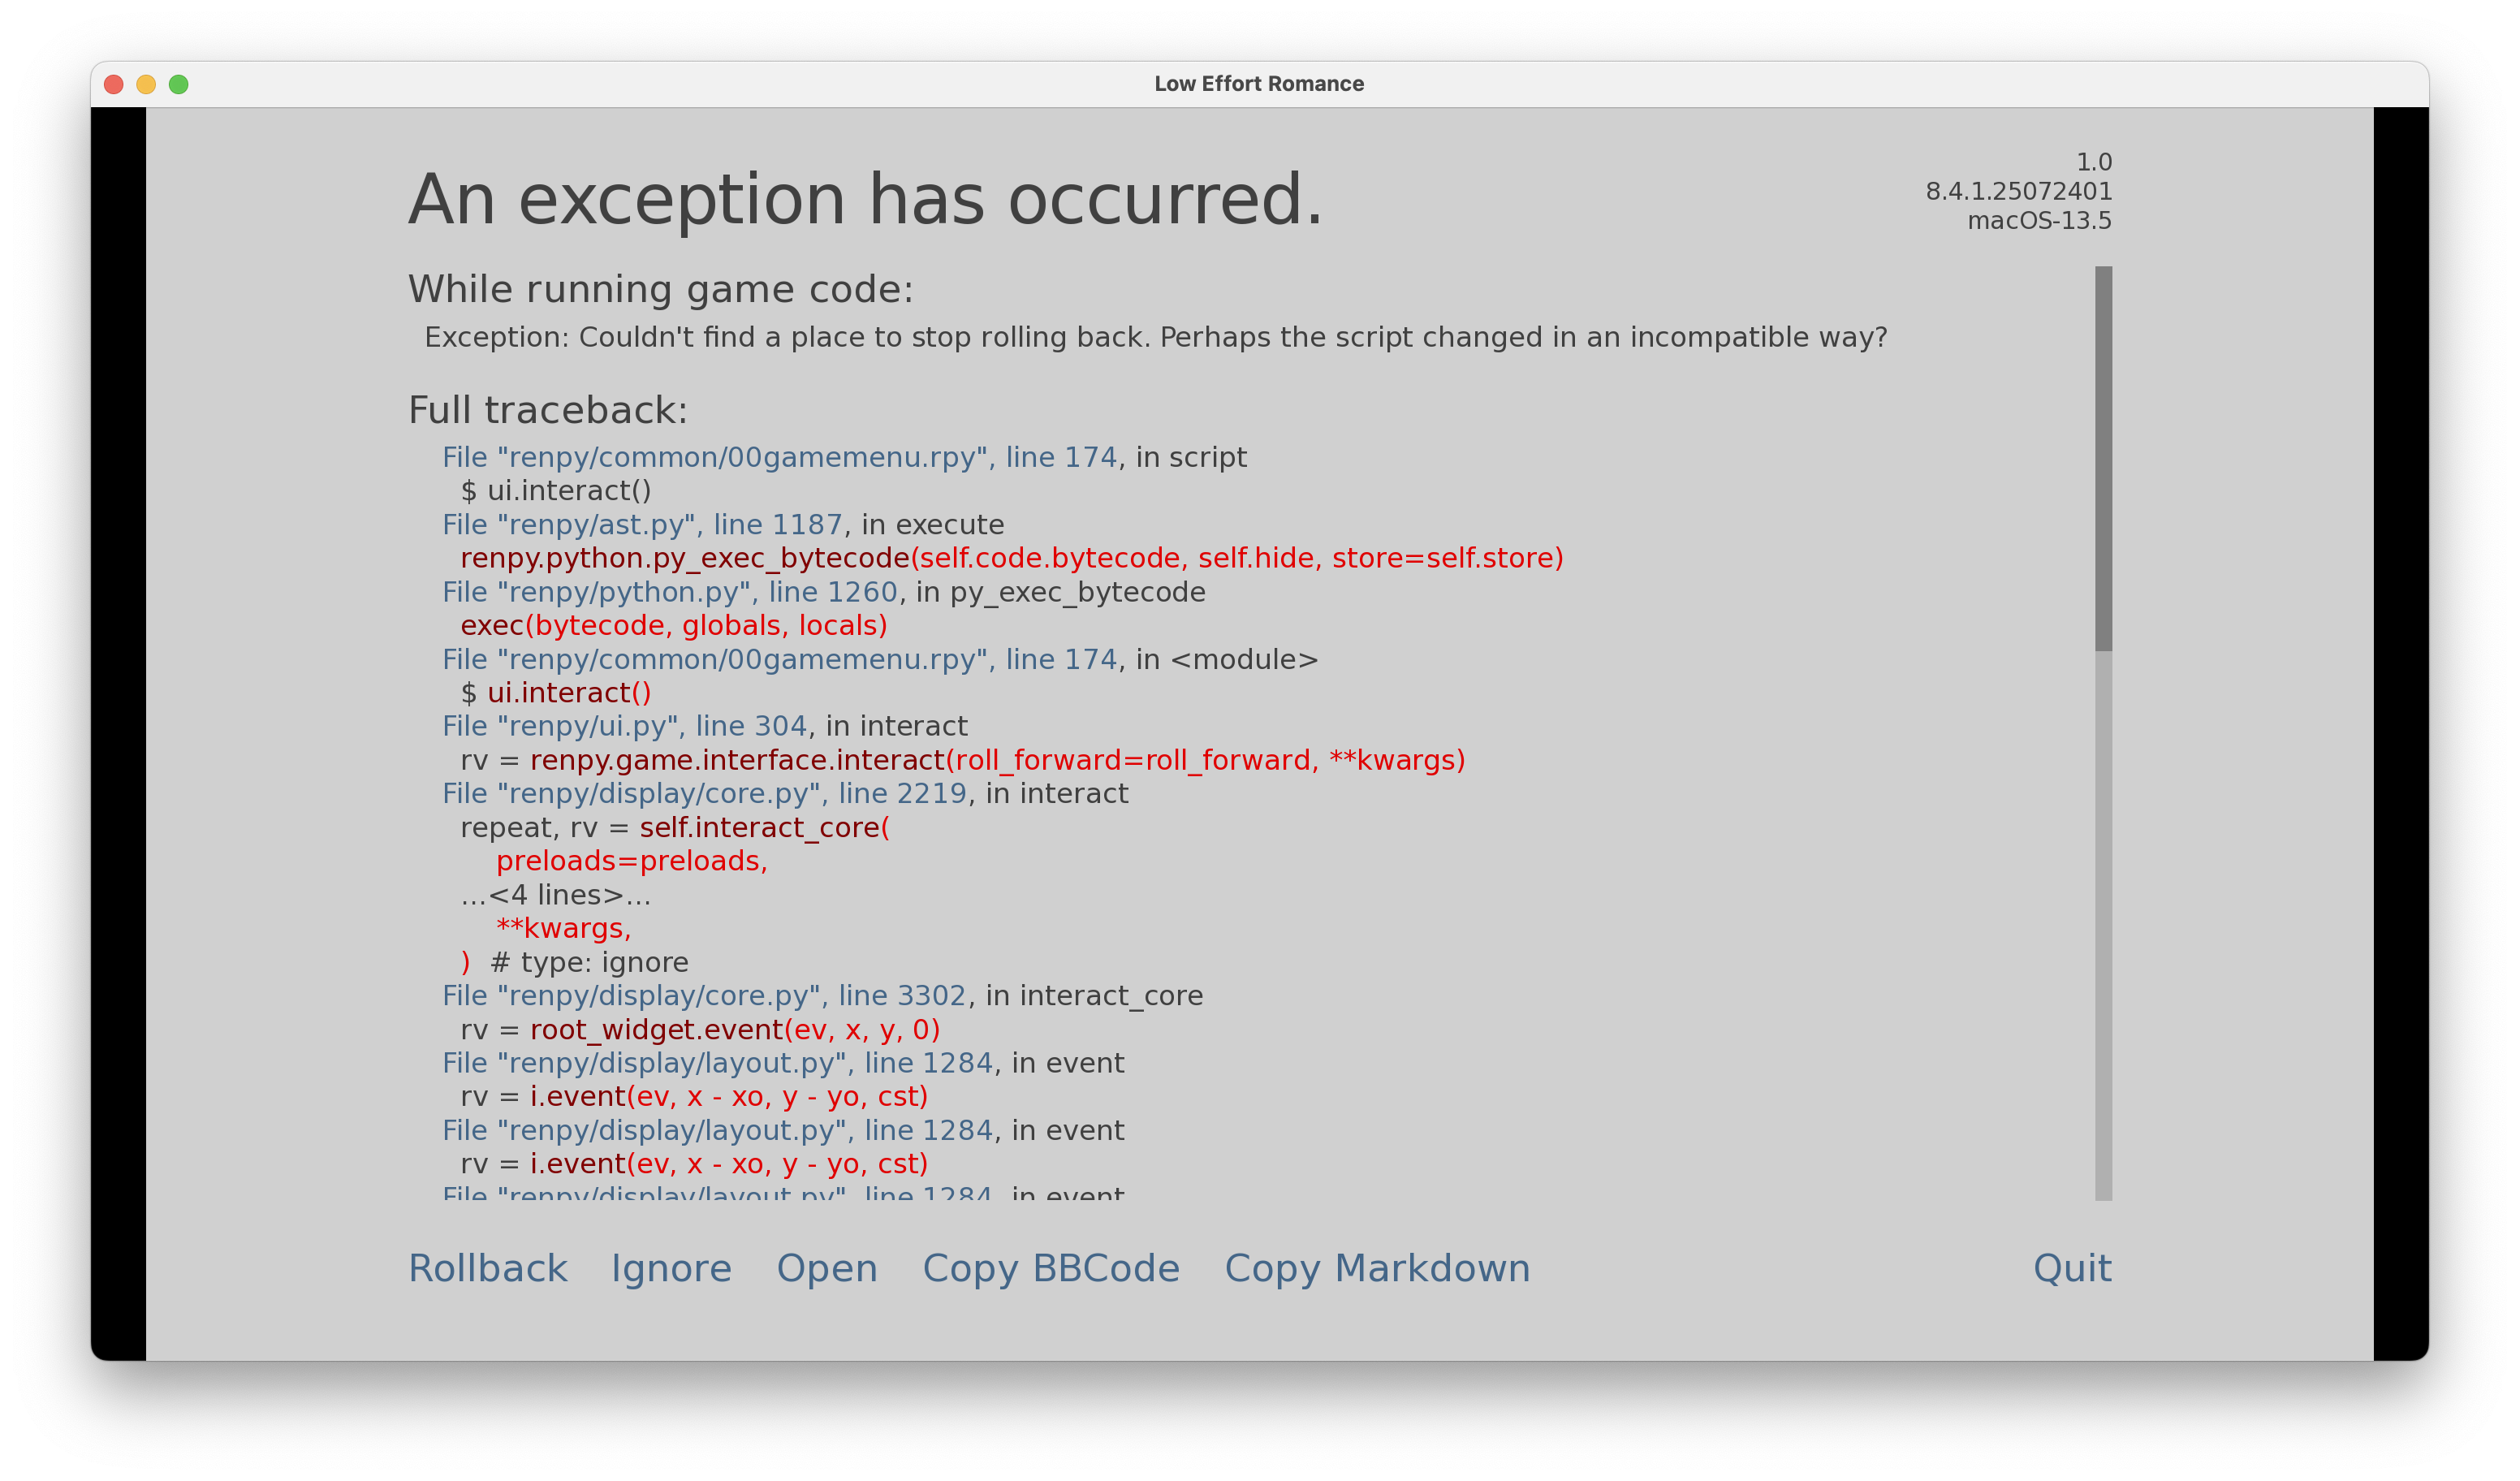Open core.py line 3302 link
2520x1481 pixels.
coord(704,996)
